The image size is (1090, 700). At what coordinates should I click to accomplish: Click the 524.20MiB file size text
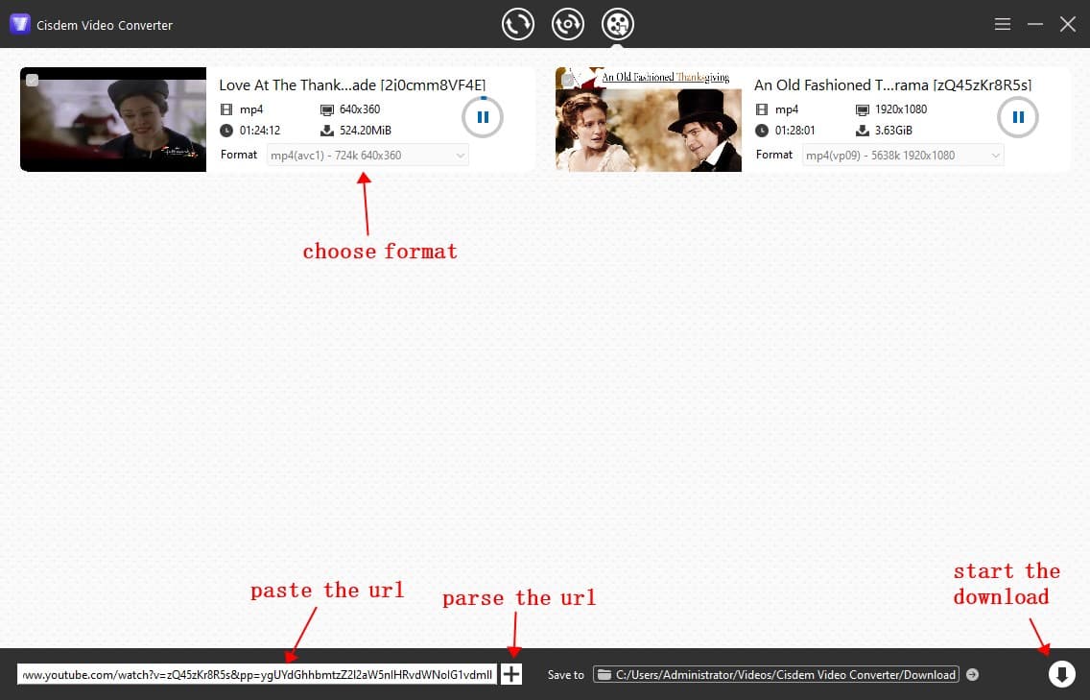pyautogui.click(x=366, y=131)
